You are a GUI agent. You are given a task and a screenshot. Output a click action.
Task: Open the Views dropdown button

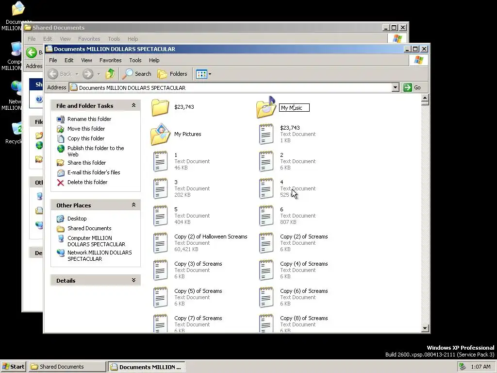(x=203, y=74)
